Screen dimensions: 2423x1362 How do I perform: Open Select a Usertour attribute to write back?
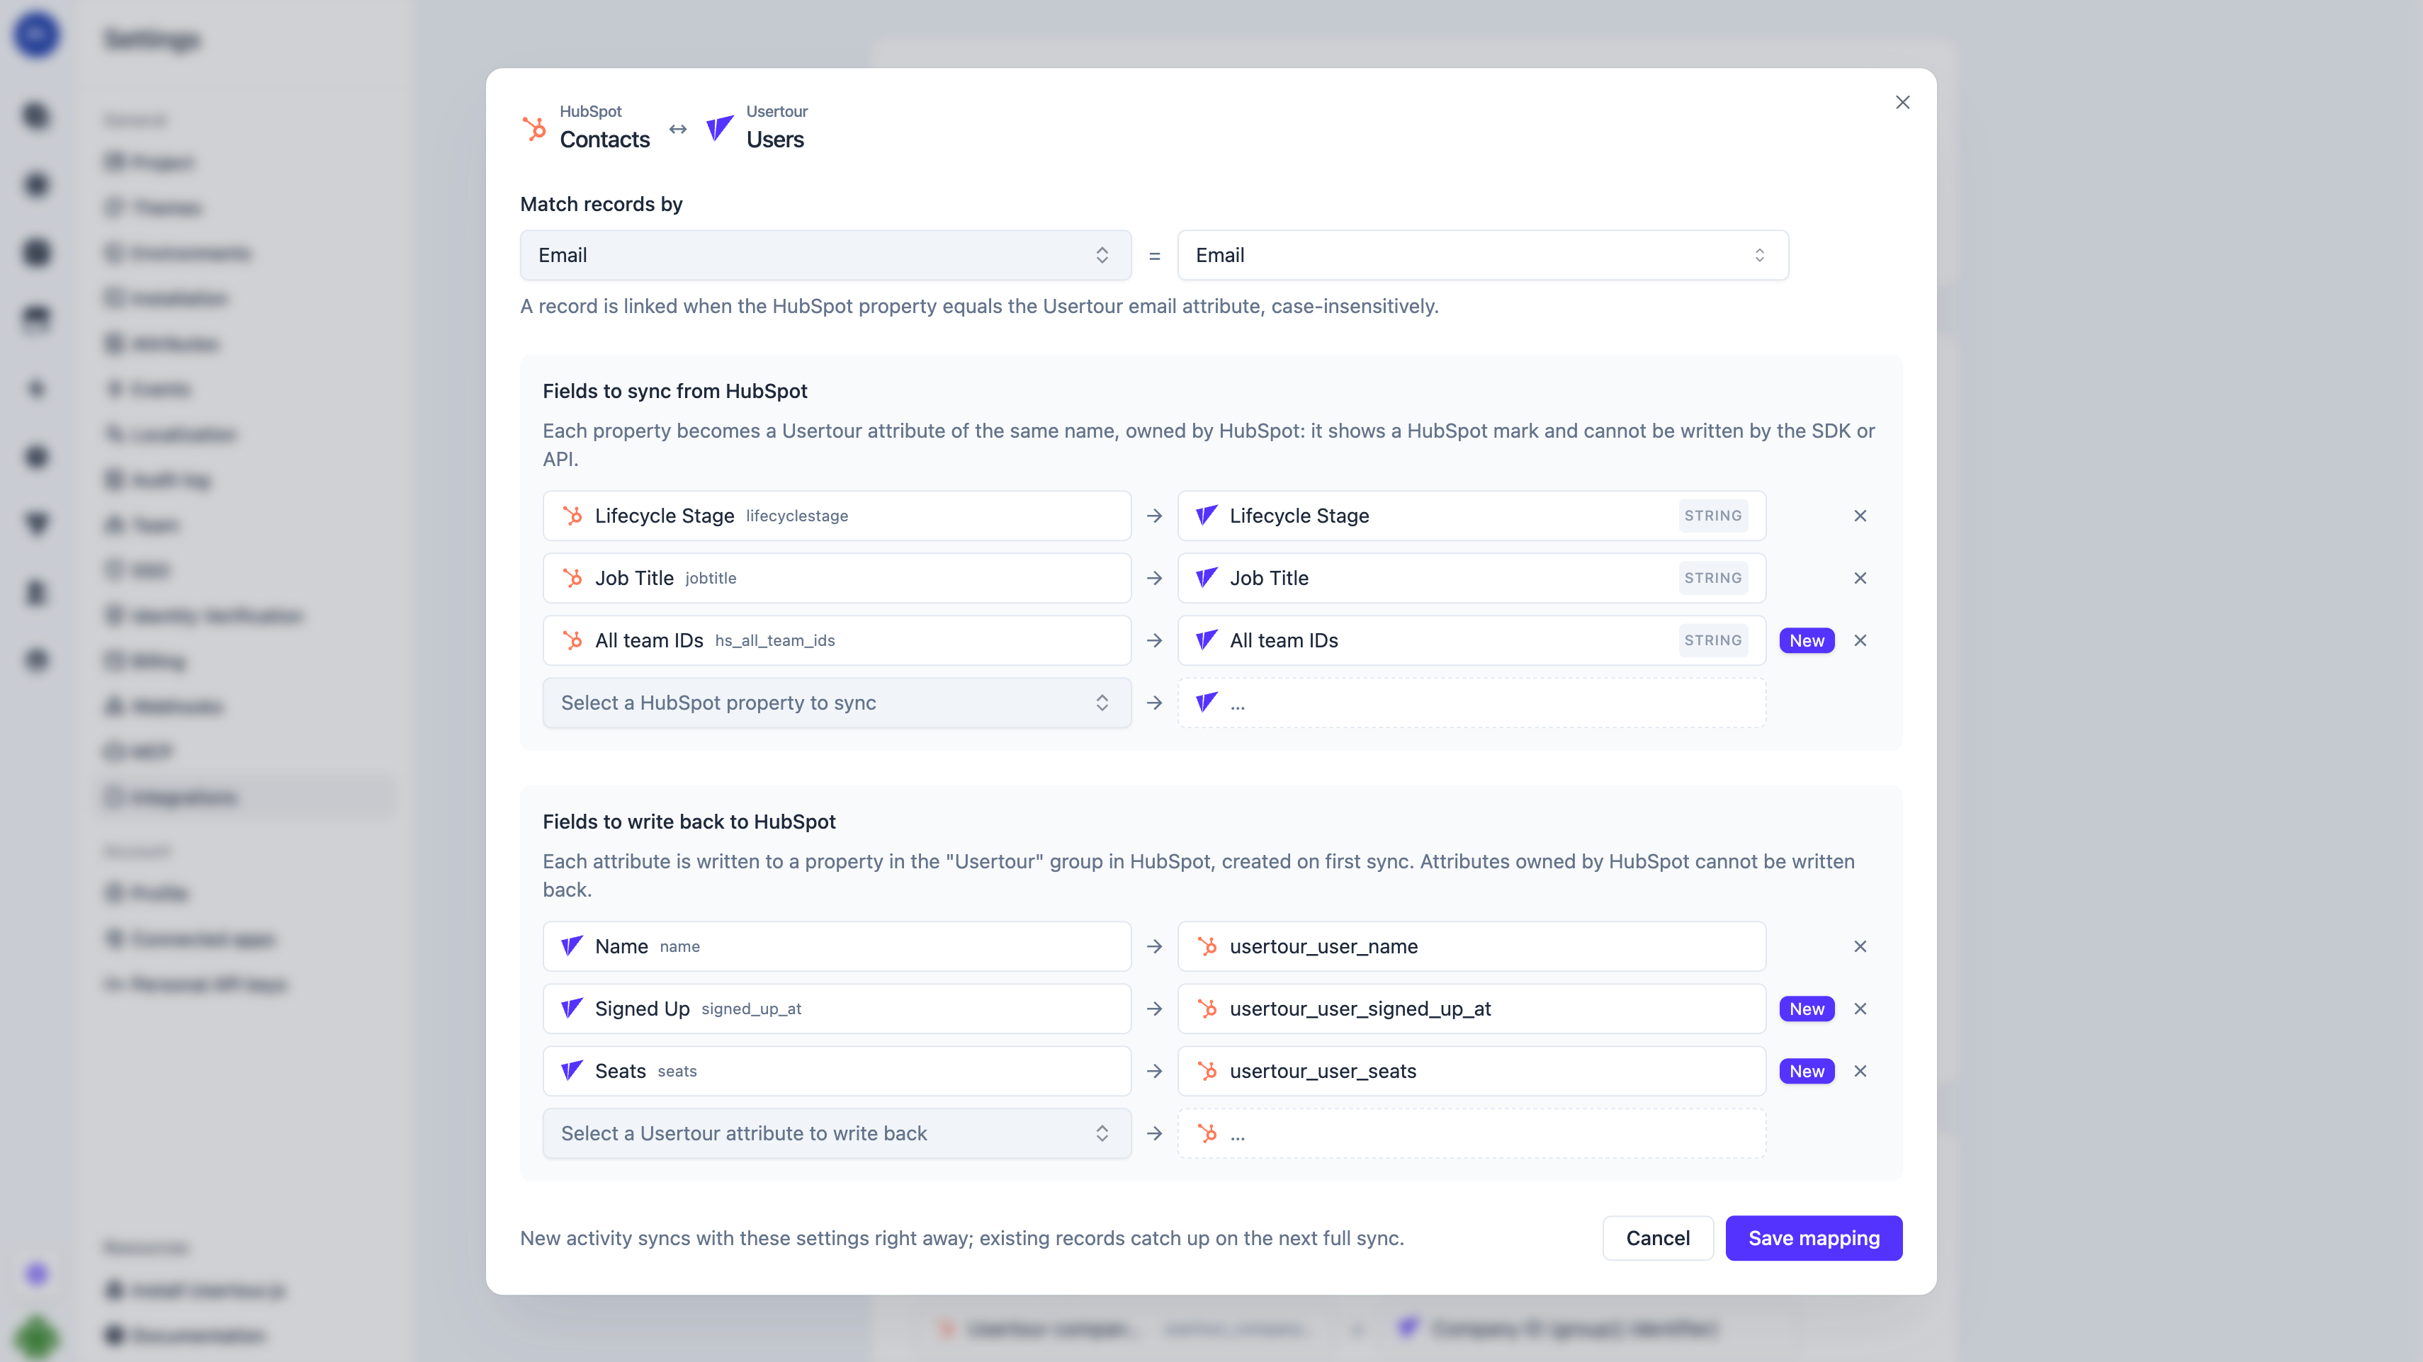(836, 1133)
